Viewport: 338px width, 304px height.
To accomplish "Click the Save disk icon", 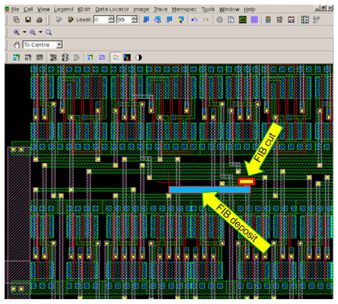I will tap(28, 20).
